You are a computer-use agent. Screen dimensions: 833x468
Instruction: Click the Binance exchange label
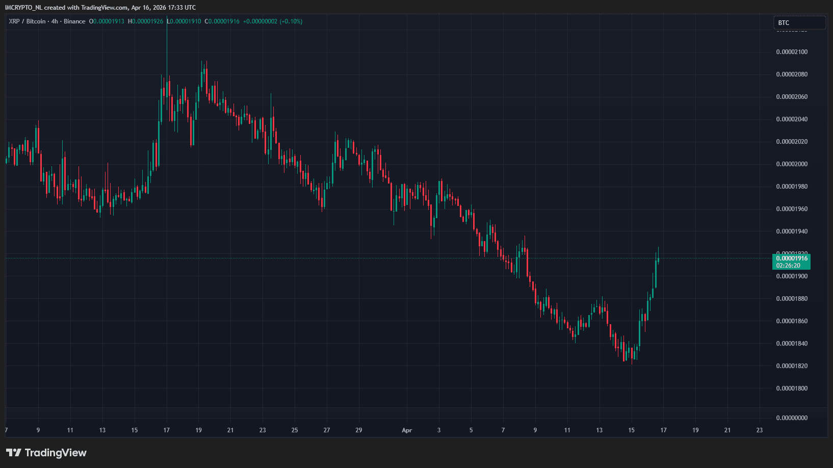point(73,21)
